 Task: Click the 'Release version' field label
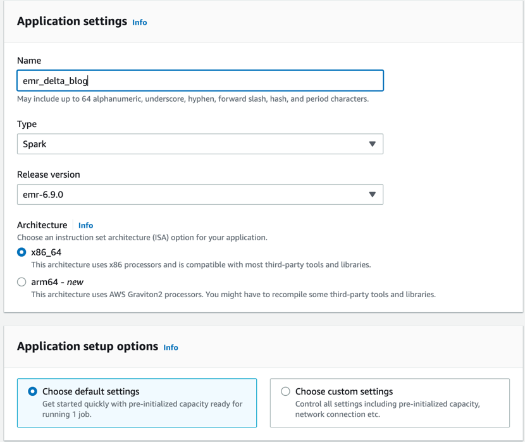pos(49,175)
